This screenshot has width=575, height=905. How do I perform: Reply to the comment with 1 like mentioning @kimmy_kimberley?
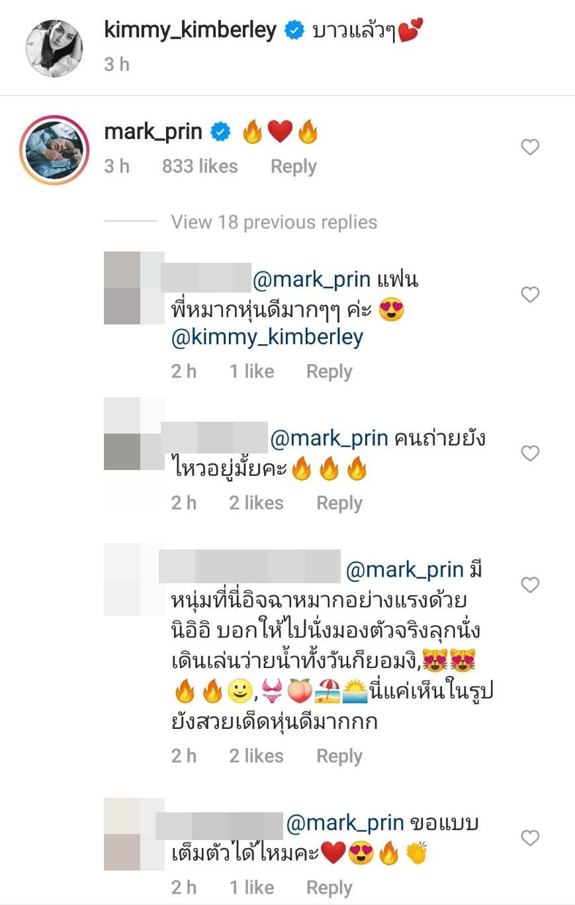[330, 371]
